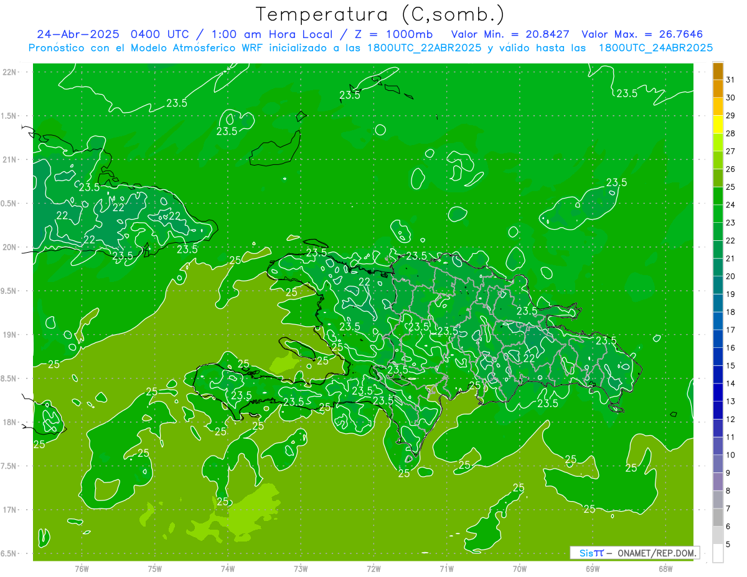Click the "12" value on the color scale
The height and width of the screenshot is (577, 747).
coord(731,419)
